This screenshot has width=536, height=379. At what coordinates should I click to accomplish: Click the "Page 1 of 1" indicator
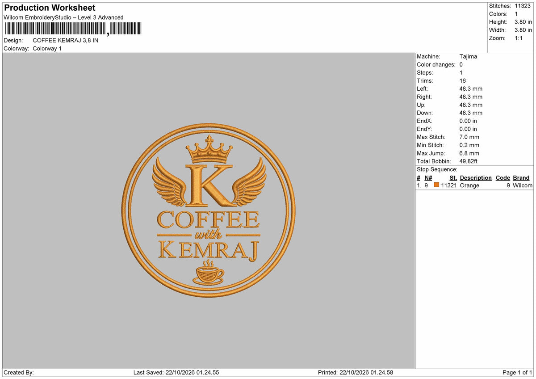(517, 372)
